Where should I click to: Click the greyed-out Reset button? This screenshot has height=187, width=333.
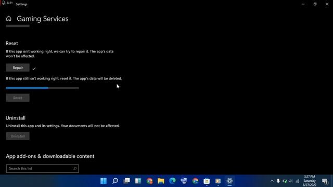tap(18, 98)
